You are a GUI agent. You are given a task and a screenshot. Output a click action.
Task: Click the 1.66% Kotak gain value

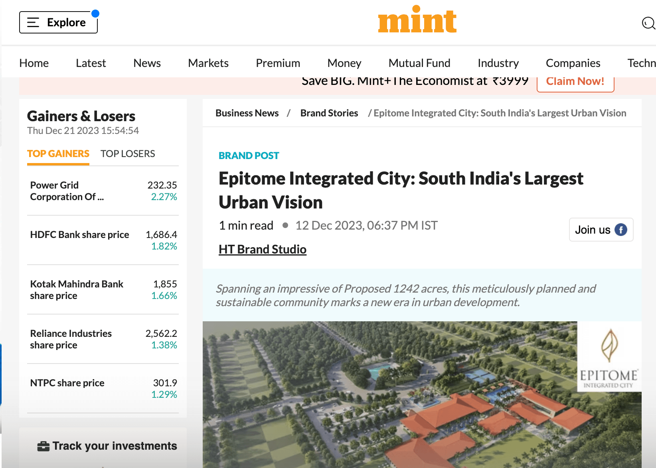click(x=164, y=296)
